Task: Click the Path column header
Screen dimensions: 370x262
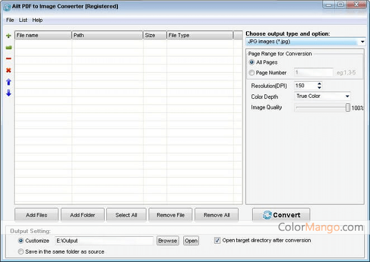Action: click(x=107, y=35)
